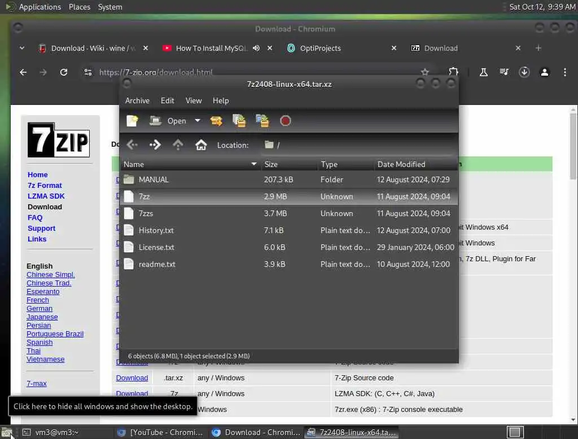Open the LZMA SDK link
The image size is (578, 439).
[46, 196]
